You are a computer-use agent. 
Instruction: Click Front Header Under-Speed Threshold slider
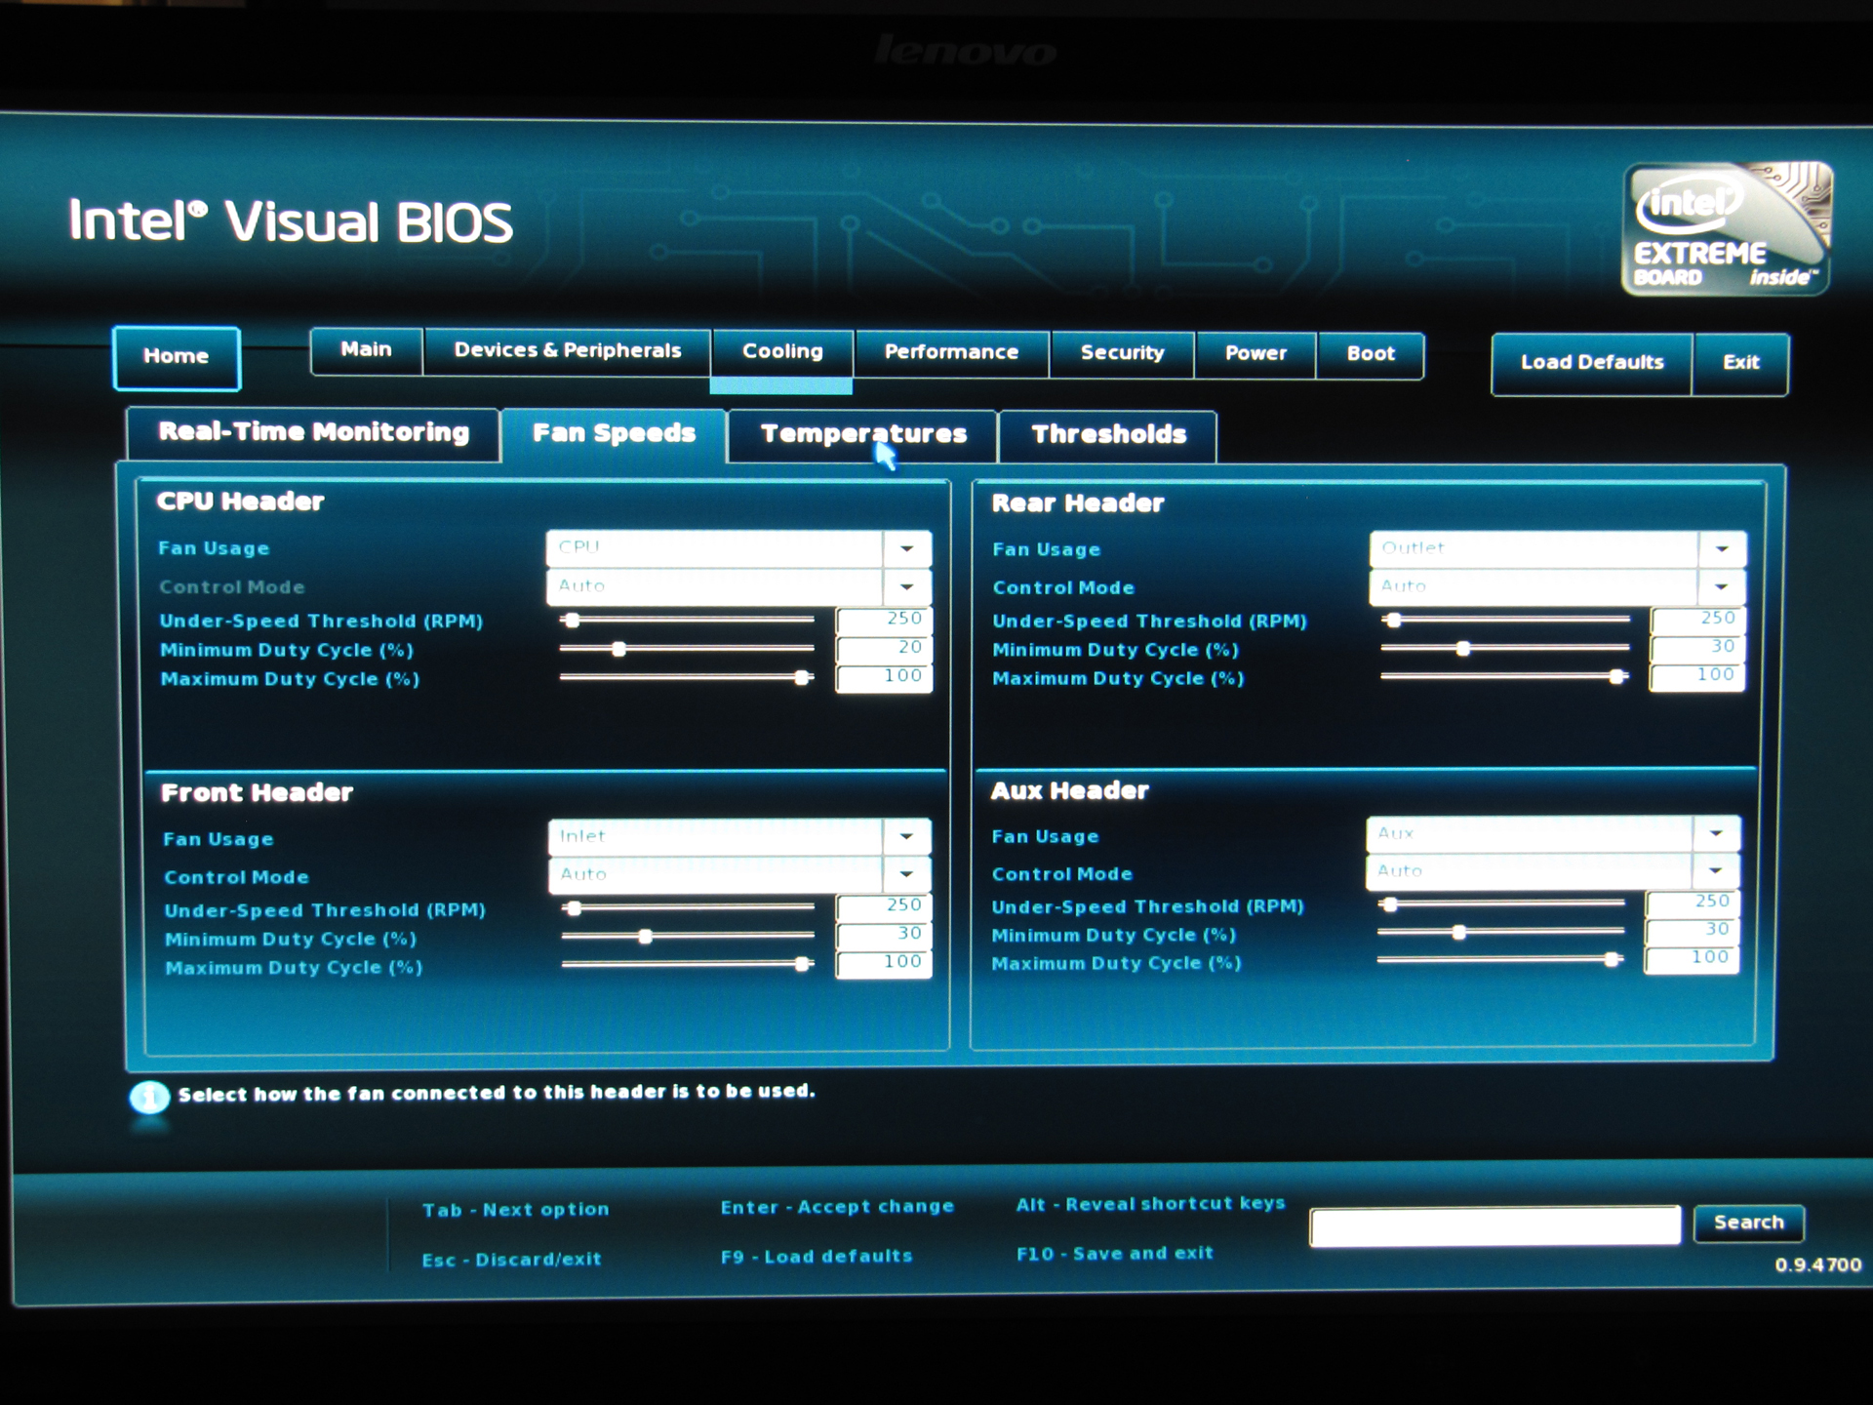click(688, 908)
